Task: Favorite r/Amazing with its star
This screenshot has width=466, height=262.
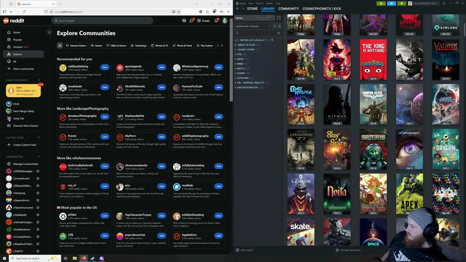Action: [38, 193]
